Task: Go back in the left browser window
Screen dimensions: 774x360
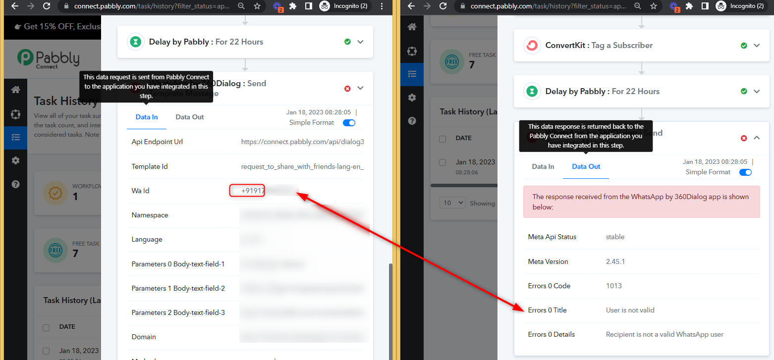Action: 14,6
